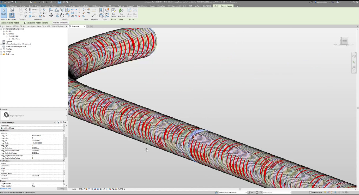This screenshot has height=195, width=359.
Task: Select 00_3D View in Project Browser
Action: (16, 39)
